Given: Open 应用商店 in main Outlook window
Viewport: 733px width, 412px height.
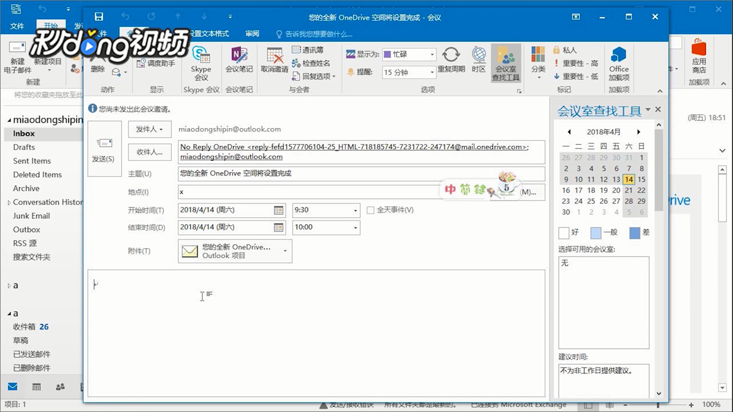Looking at the screenshot, I should [x=699, y=56].
